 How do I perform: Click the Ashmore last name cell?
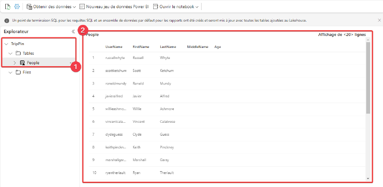(x=167, y=109)
